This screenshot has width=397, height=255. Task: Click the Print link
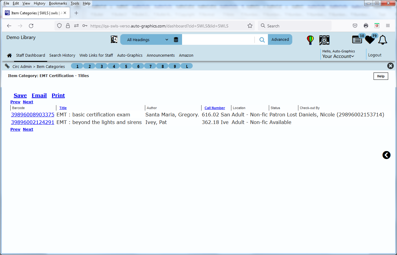pos(58,95)
